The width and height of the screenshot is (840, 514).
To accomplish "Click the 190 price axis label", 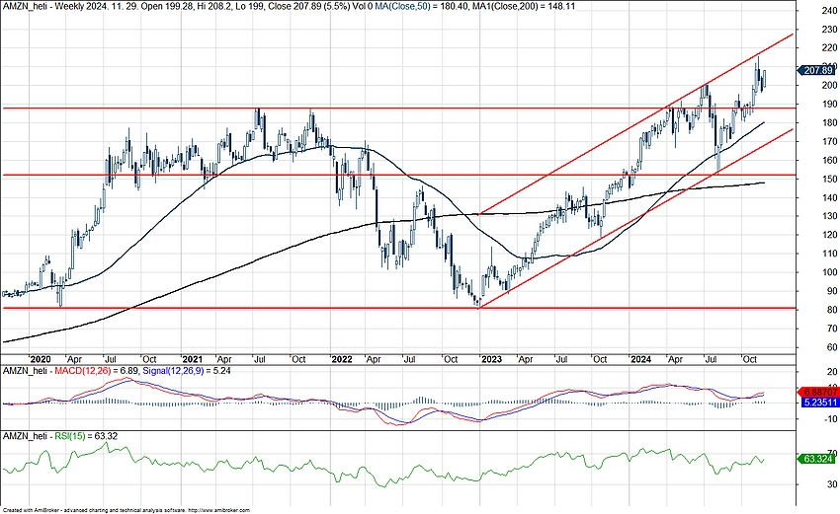I will click(830, 105).
